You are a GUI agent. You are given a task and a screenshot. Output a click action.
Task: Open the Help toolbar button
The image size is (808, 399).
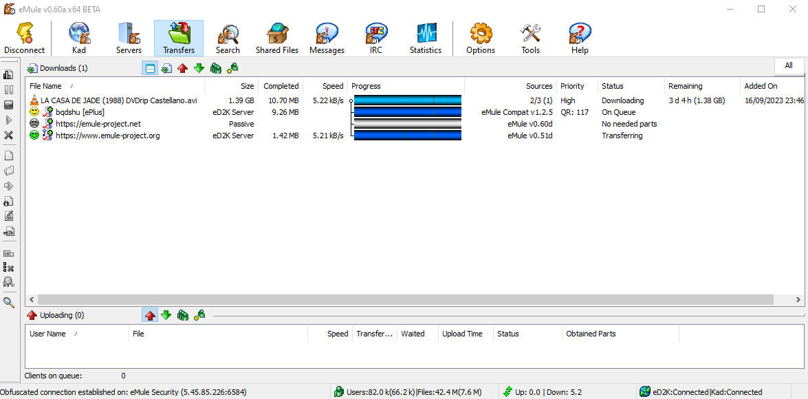click(x=580, y=39)
